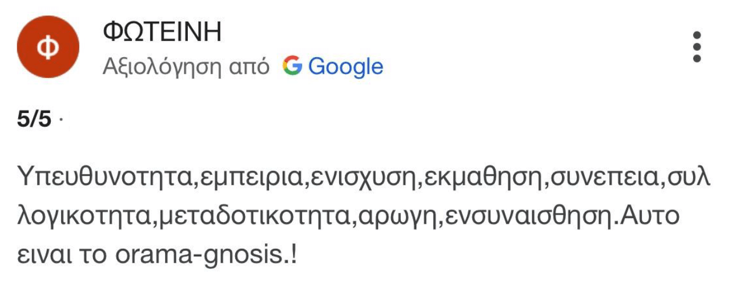Open reviewer name ΦΩΤΕΙΝΗ
This screenshot has height=302, width=752.
(x=162, y=34)
